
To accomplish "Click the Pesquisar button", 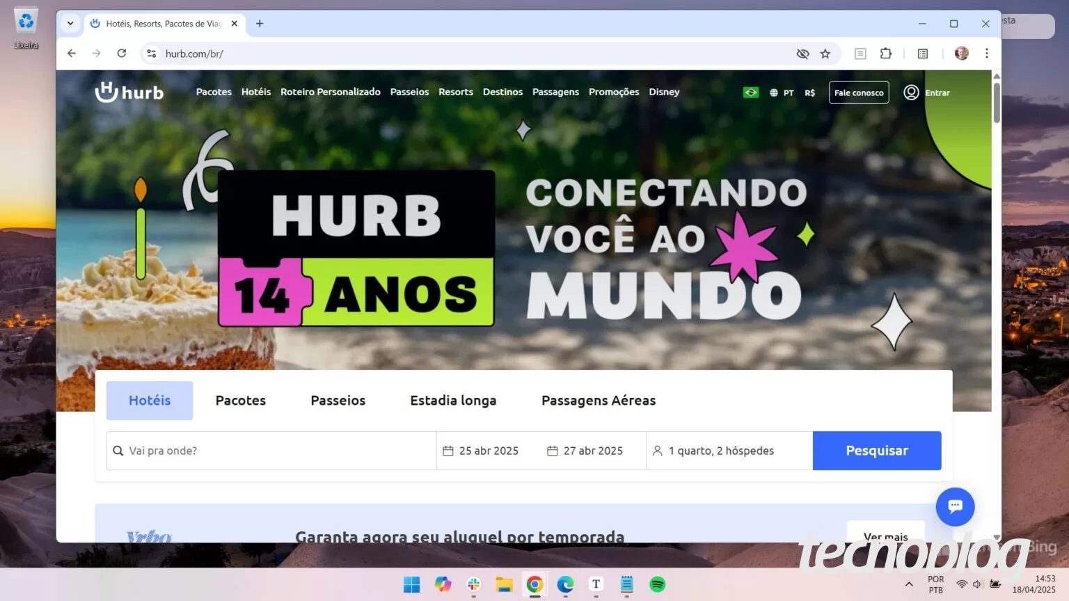I will click(877, 451).
